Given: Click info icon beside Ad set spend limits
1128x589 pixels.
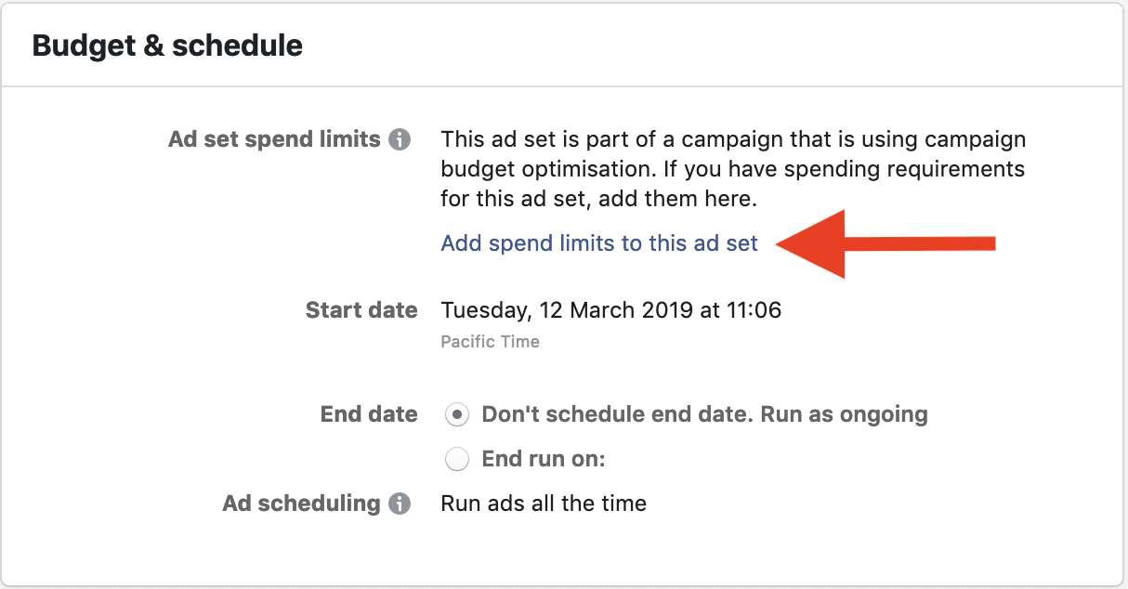Looking at the screenshot, I should click(x=400, y=140).
